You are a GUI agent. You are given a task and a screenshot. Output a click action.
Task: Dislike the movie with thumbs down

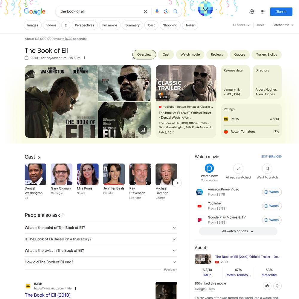pyautogui.click(x=277, y=286)
